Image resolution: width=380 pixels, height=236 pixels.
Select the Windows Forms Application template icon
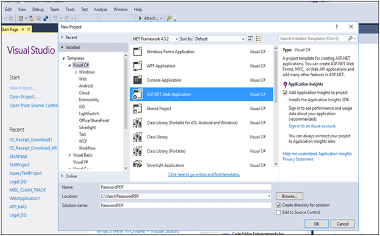[138, 51]
